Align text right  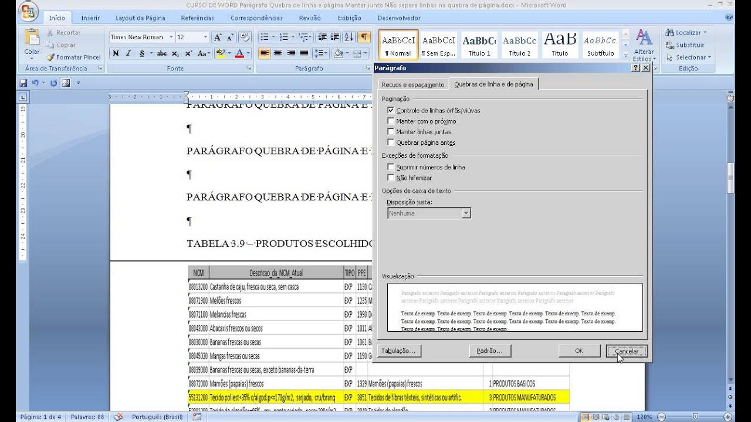pos(290,53)
